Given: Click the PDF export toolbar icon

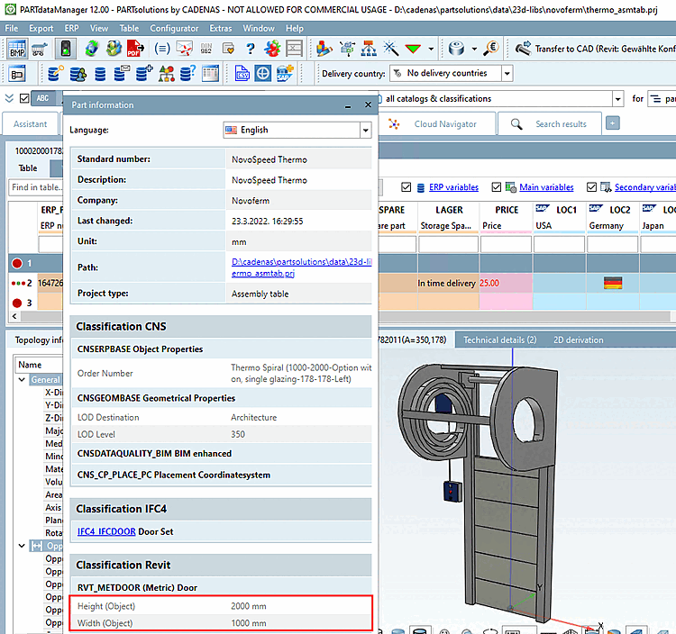Looking at the screenshot, I should tap(135, 48).
